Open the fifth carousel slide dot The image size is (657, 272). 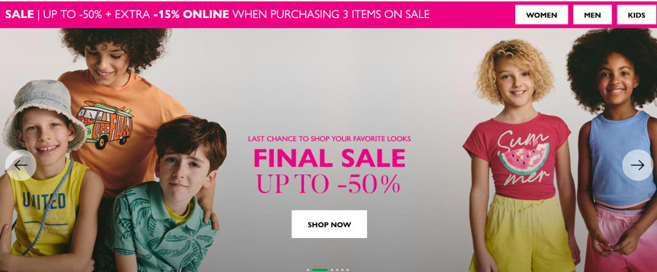[x=343, y=270]
